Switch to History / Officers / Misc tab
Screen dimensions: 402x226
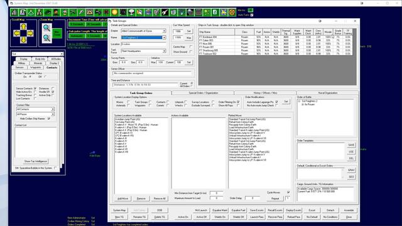pyautogui.click(x=265, y=93)
